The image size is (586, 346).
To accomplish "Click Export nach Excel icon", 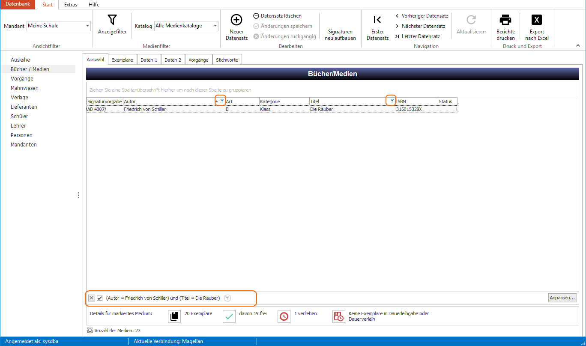I will [x=537, y=20].
